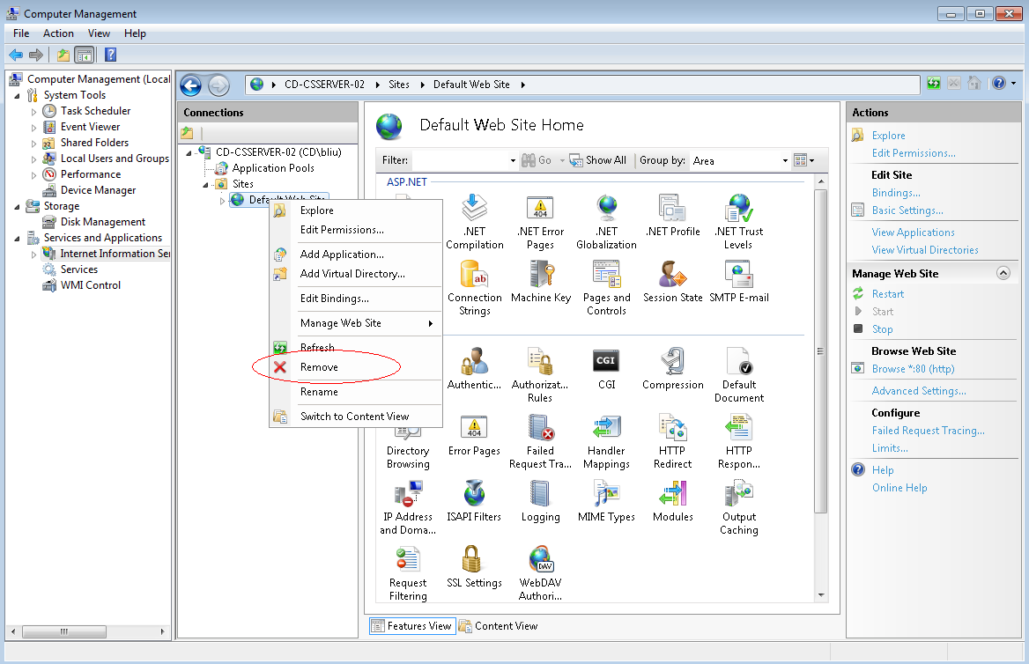Collapse the Manage Web Site section
Image resolution: width=1029 pixels, height=664 pixels.
tap(1003, 273)
